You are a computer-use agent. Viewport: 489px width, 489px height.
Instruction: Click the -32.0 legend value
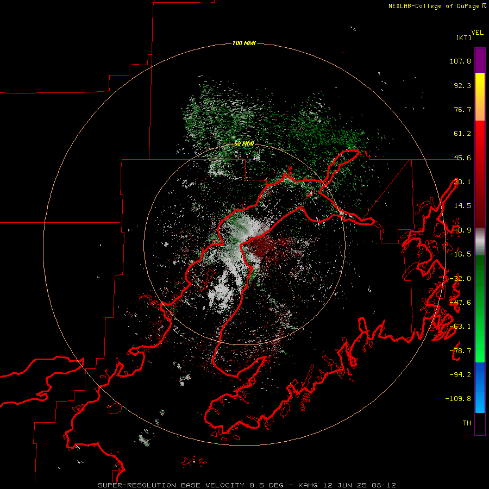[x=460, y=279]
